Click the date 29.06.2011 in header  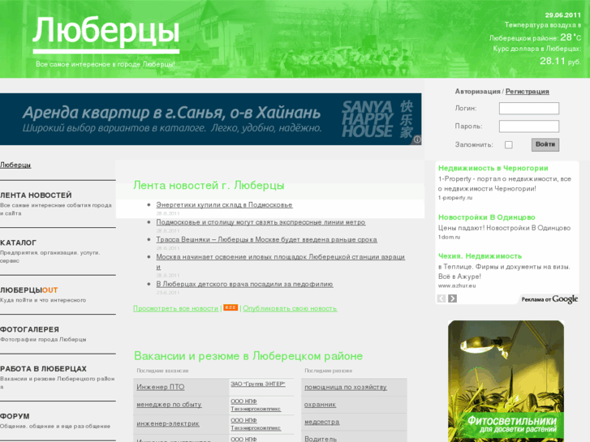click(x=563, y=15)
